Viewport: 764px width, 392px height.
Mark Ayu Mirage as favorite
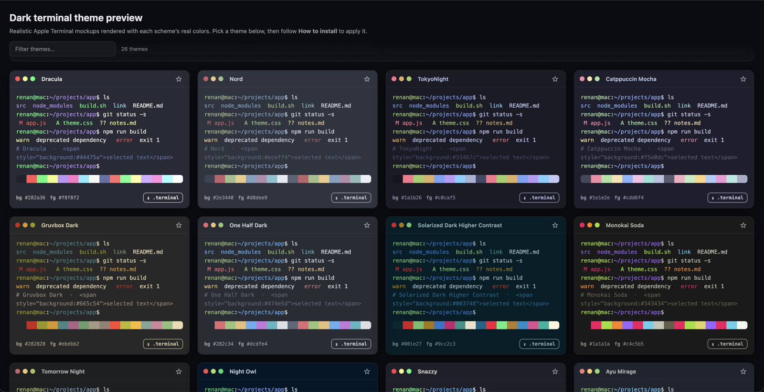pos(743,371)
